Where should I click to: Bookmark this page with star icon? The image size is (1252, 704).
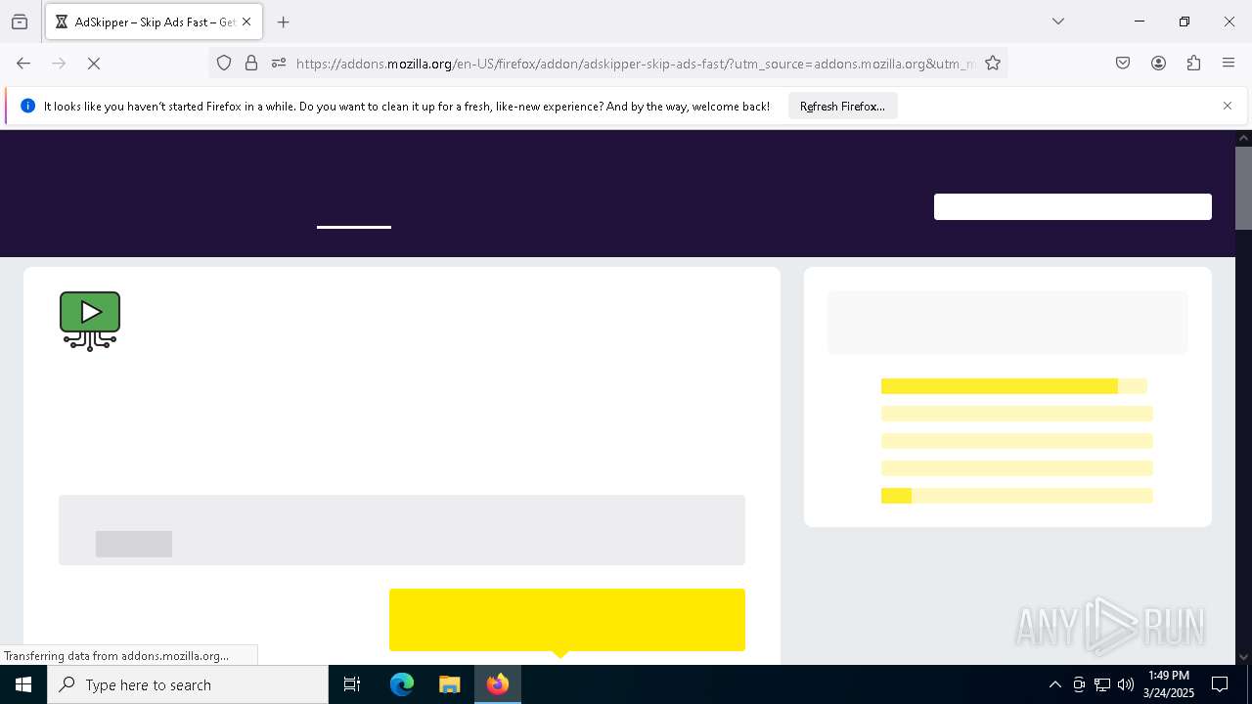tap(993, 64)
